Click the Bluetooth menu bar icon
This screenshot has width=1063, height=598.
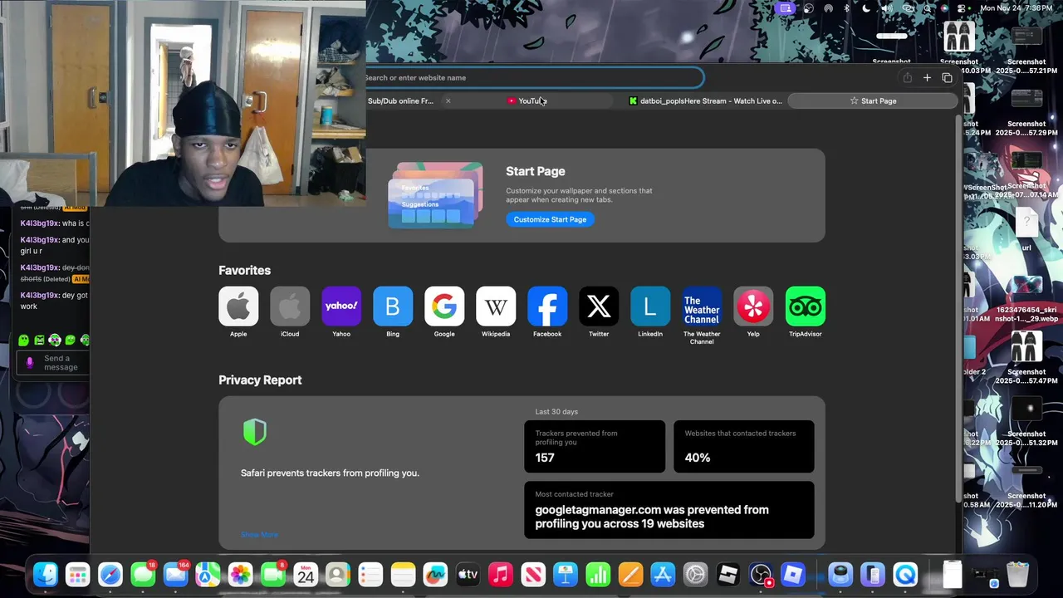[846, 8]
